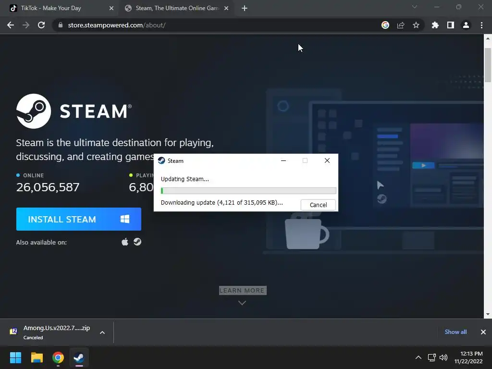Close the Steam store tab
The width and height of the screenshot is (492, 369).
click(x=226, y=9)
